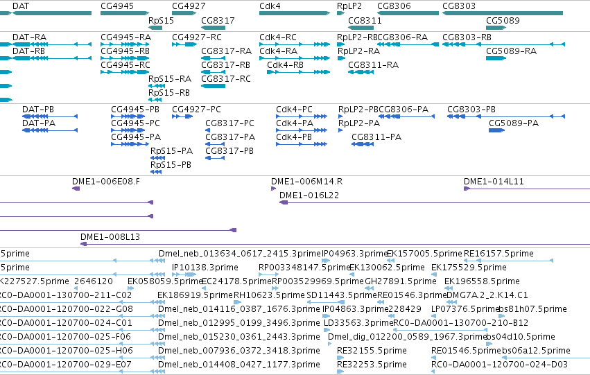The height and width of the screenshot is (375, 590).
Task: Select BAC clone DME1-008L13
Action: (x=336, y=244)
